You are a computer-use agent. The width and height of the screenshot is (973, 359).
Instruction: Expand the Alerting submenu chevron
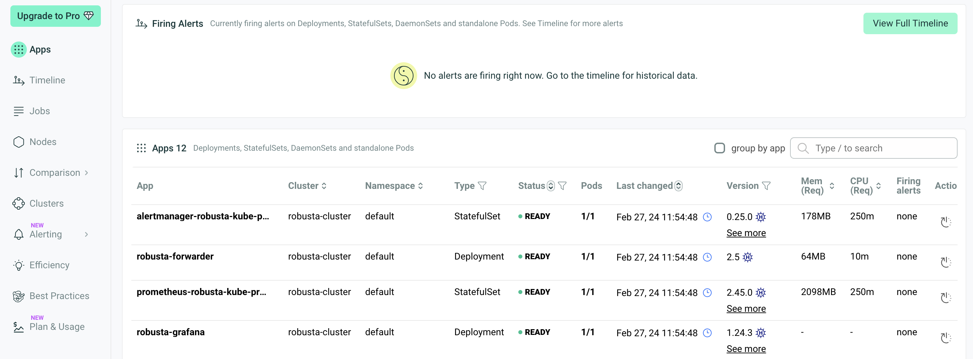pyautogui.click(x=86, y=234)
